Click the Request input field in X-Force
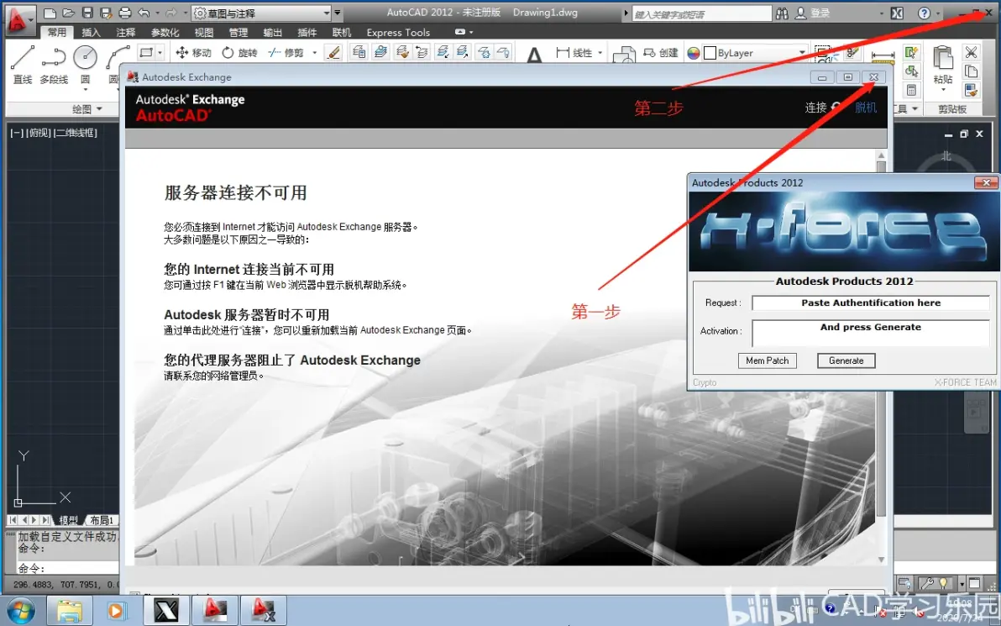Viewport: 1001px width, 626px height. [871, 302]
